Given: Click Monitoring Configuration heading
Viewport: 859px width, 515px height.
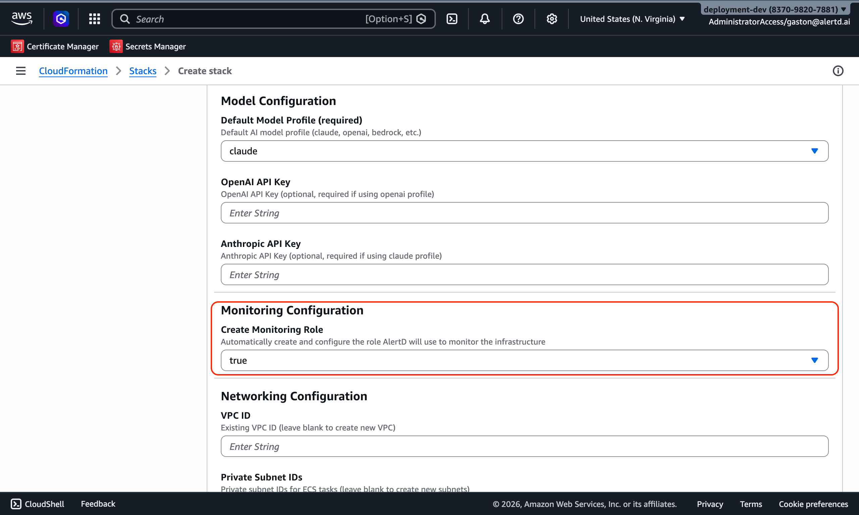Looking at the screenshot, I should tap(292, 310).
